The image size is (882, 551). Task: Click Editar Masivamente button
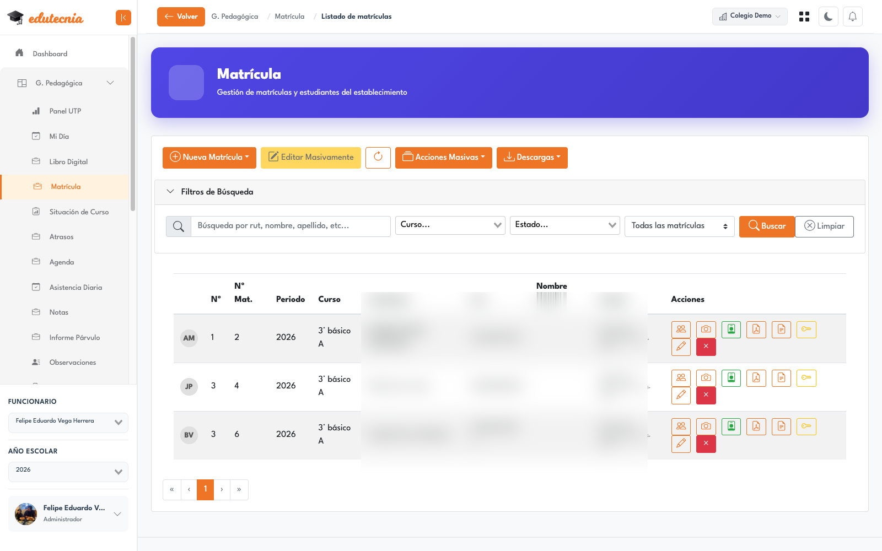click(311, 158)
